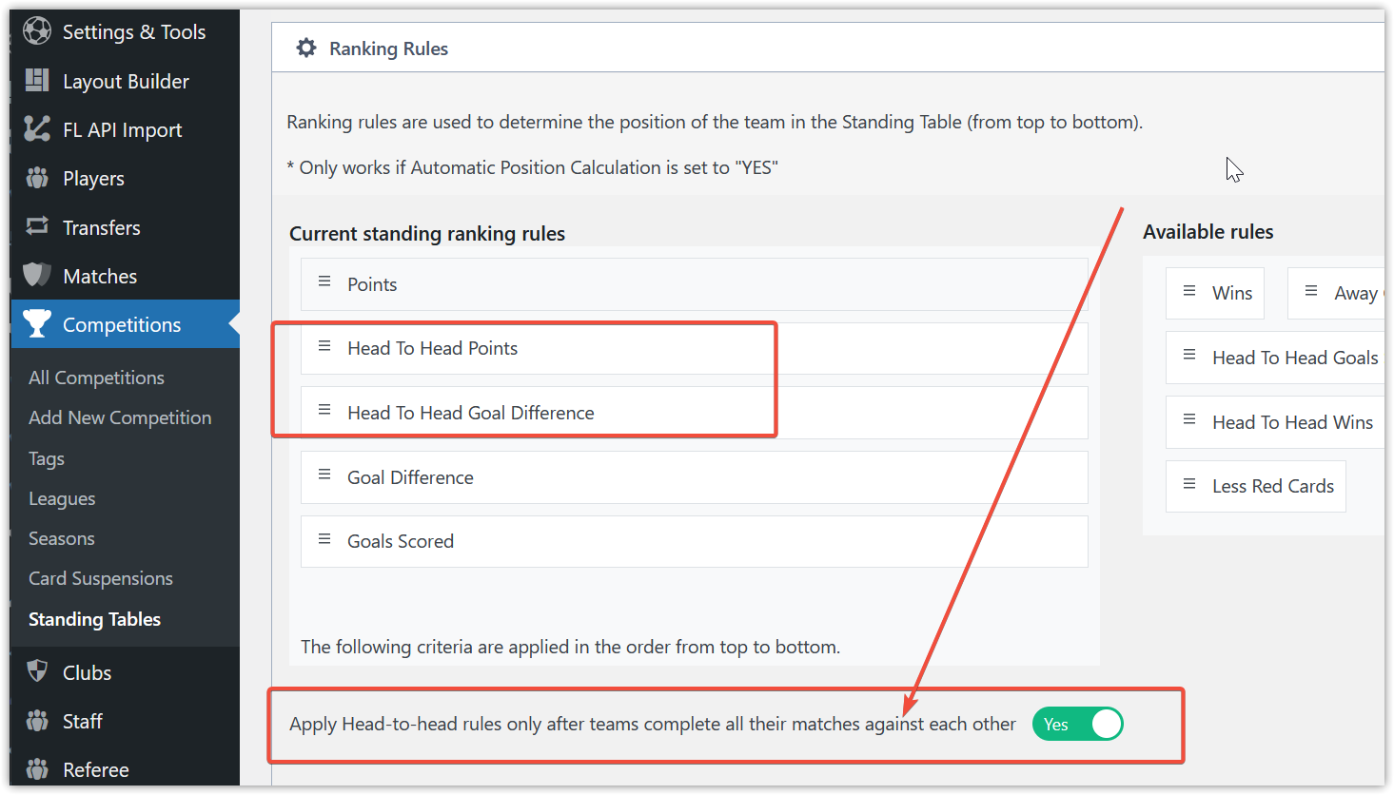Open the Card Suspensions page
1394x795 pixels.
[x=101, y=578]
